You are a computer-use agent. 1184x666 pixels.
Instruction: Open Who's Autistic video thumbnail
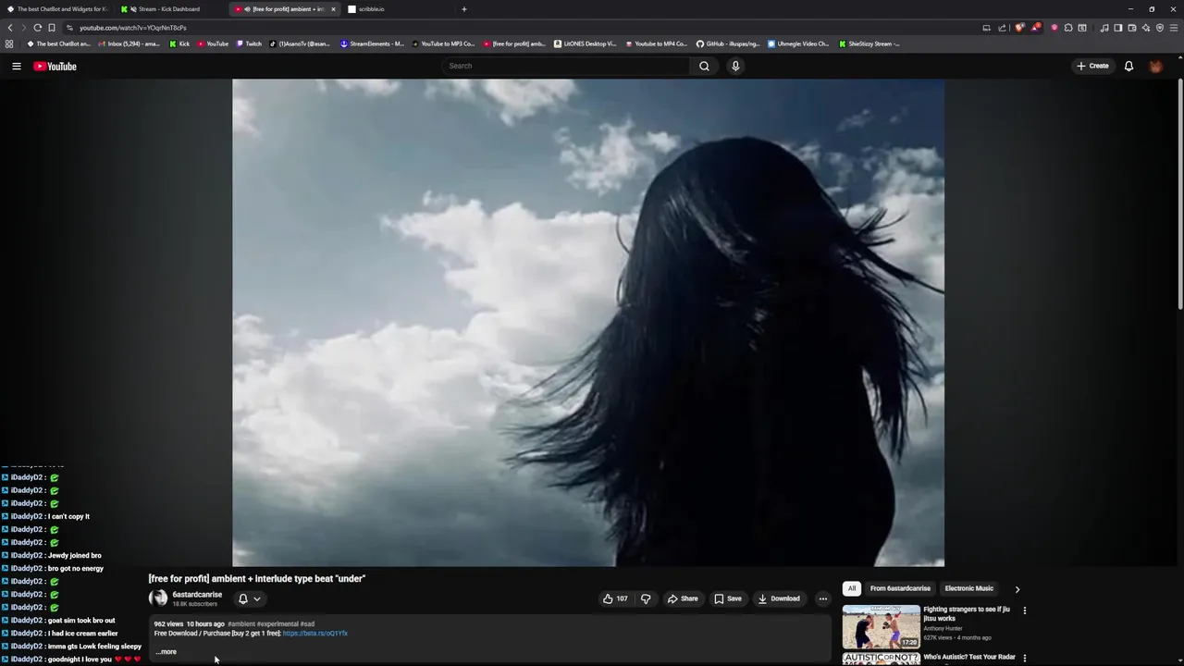tap(881, 660)
